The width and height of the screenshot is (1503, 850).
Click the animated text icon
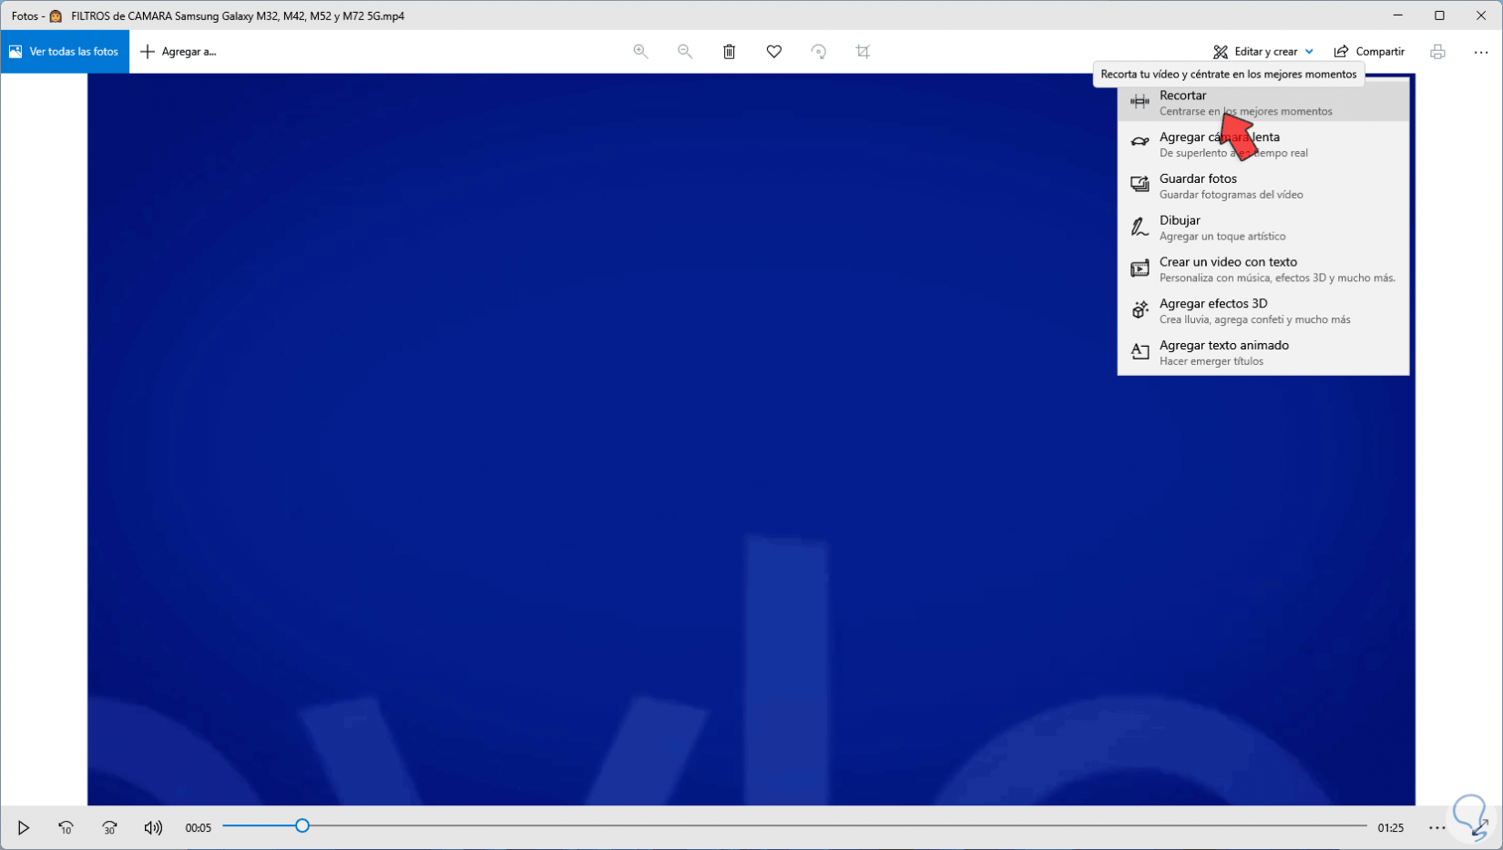(x=1140, y=351)
